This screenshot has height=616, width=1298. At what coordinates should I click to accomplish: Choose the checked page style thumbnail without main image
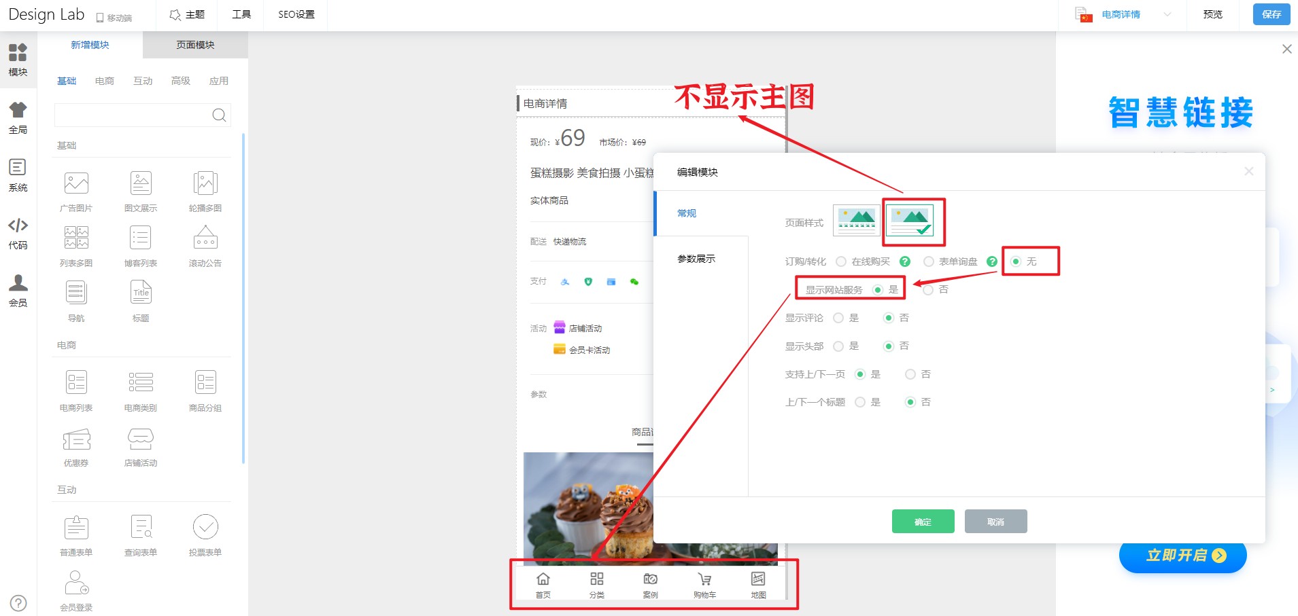tap(910, 221)
